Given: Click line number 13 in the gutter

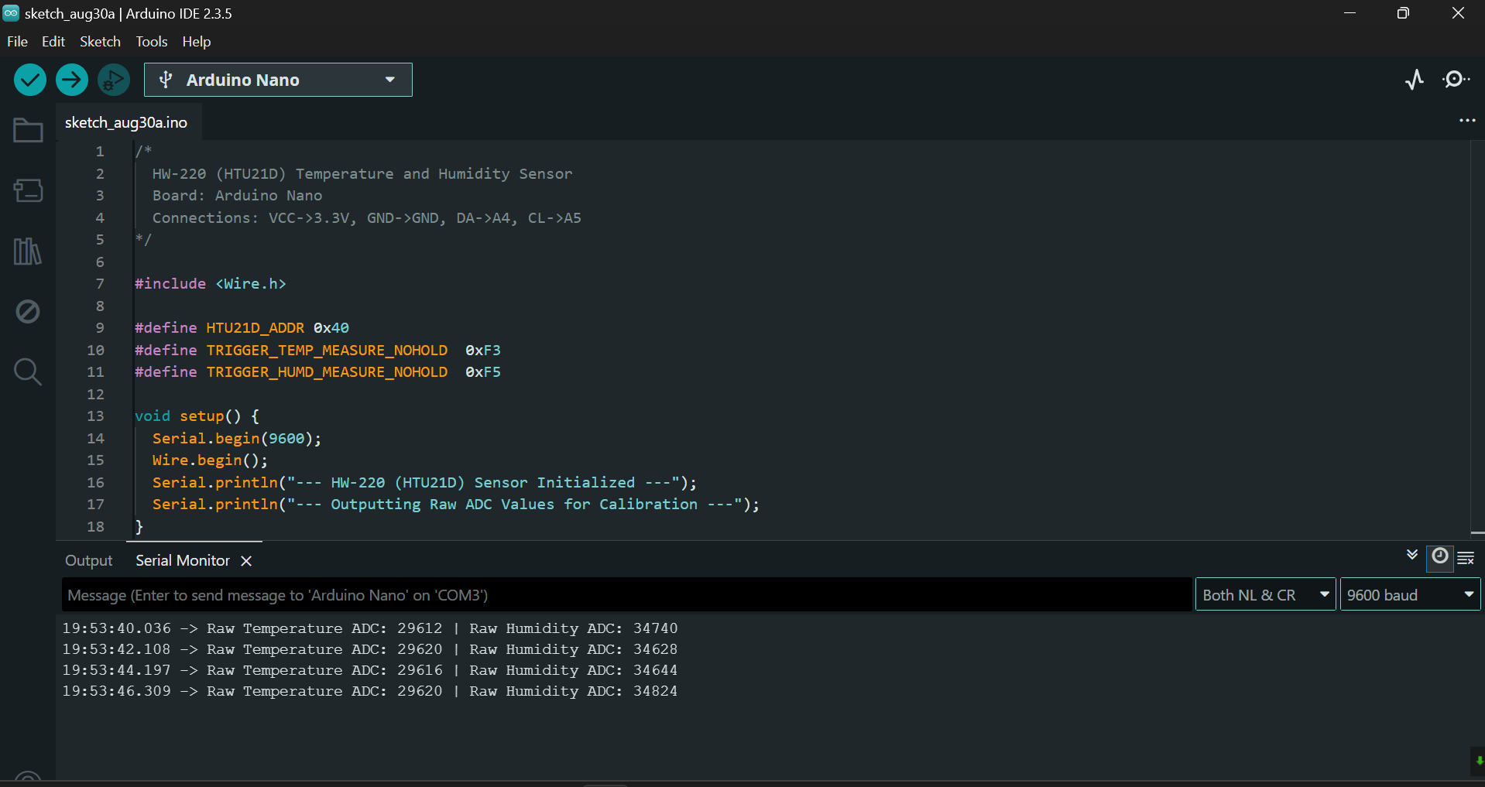Looking at the screenshot, I should [x=95, y=416].
